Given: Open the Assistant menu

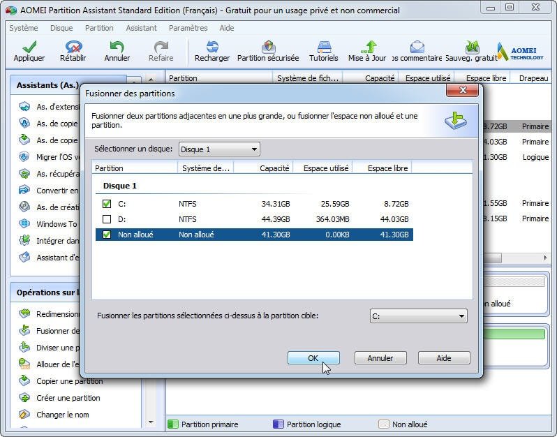Looking at the screenshot, I should pyautogui.click(x=141, y=28).
